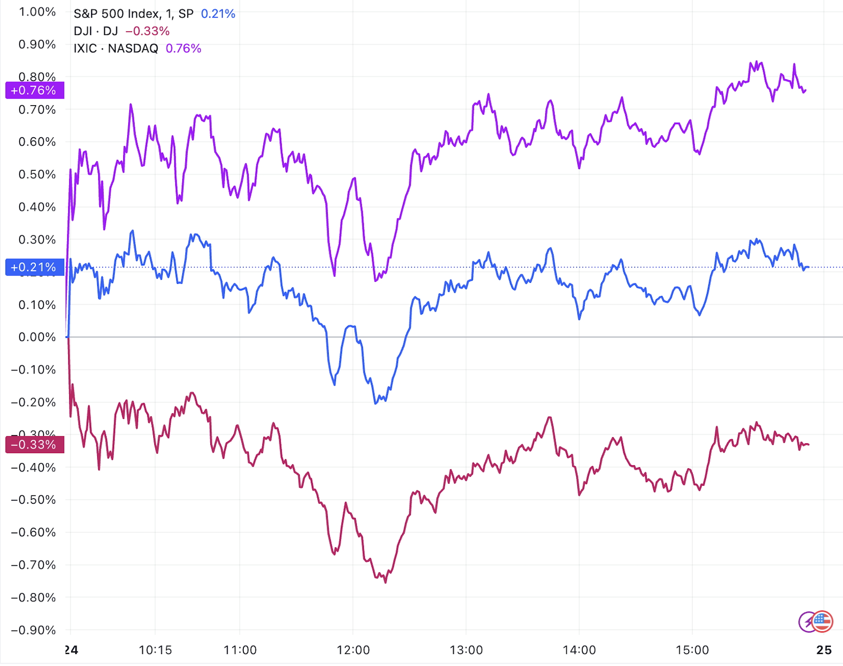The height and width of the screenshot is (666, 843).
Task: Click the 25 date label on time axis
Action: click(823, 650)
